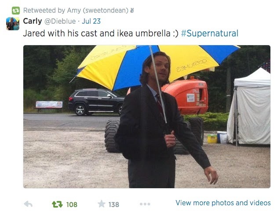Open Carly's profile avatar picture

pos(13,24)
